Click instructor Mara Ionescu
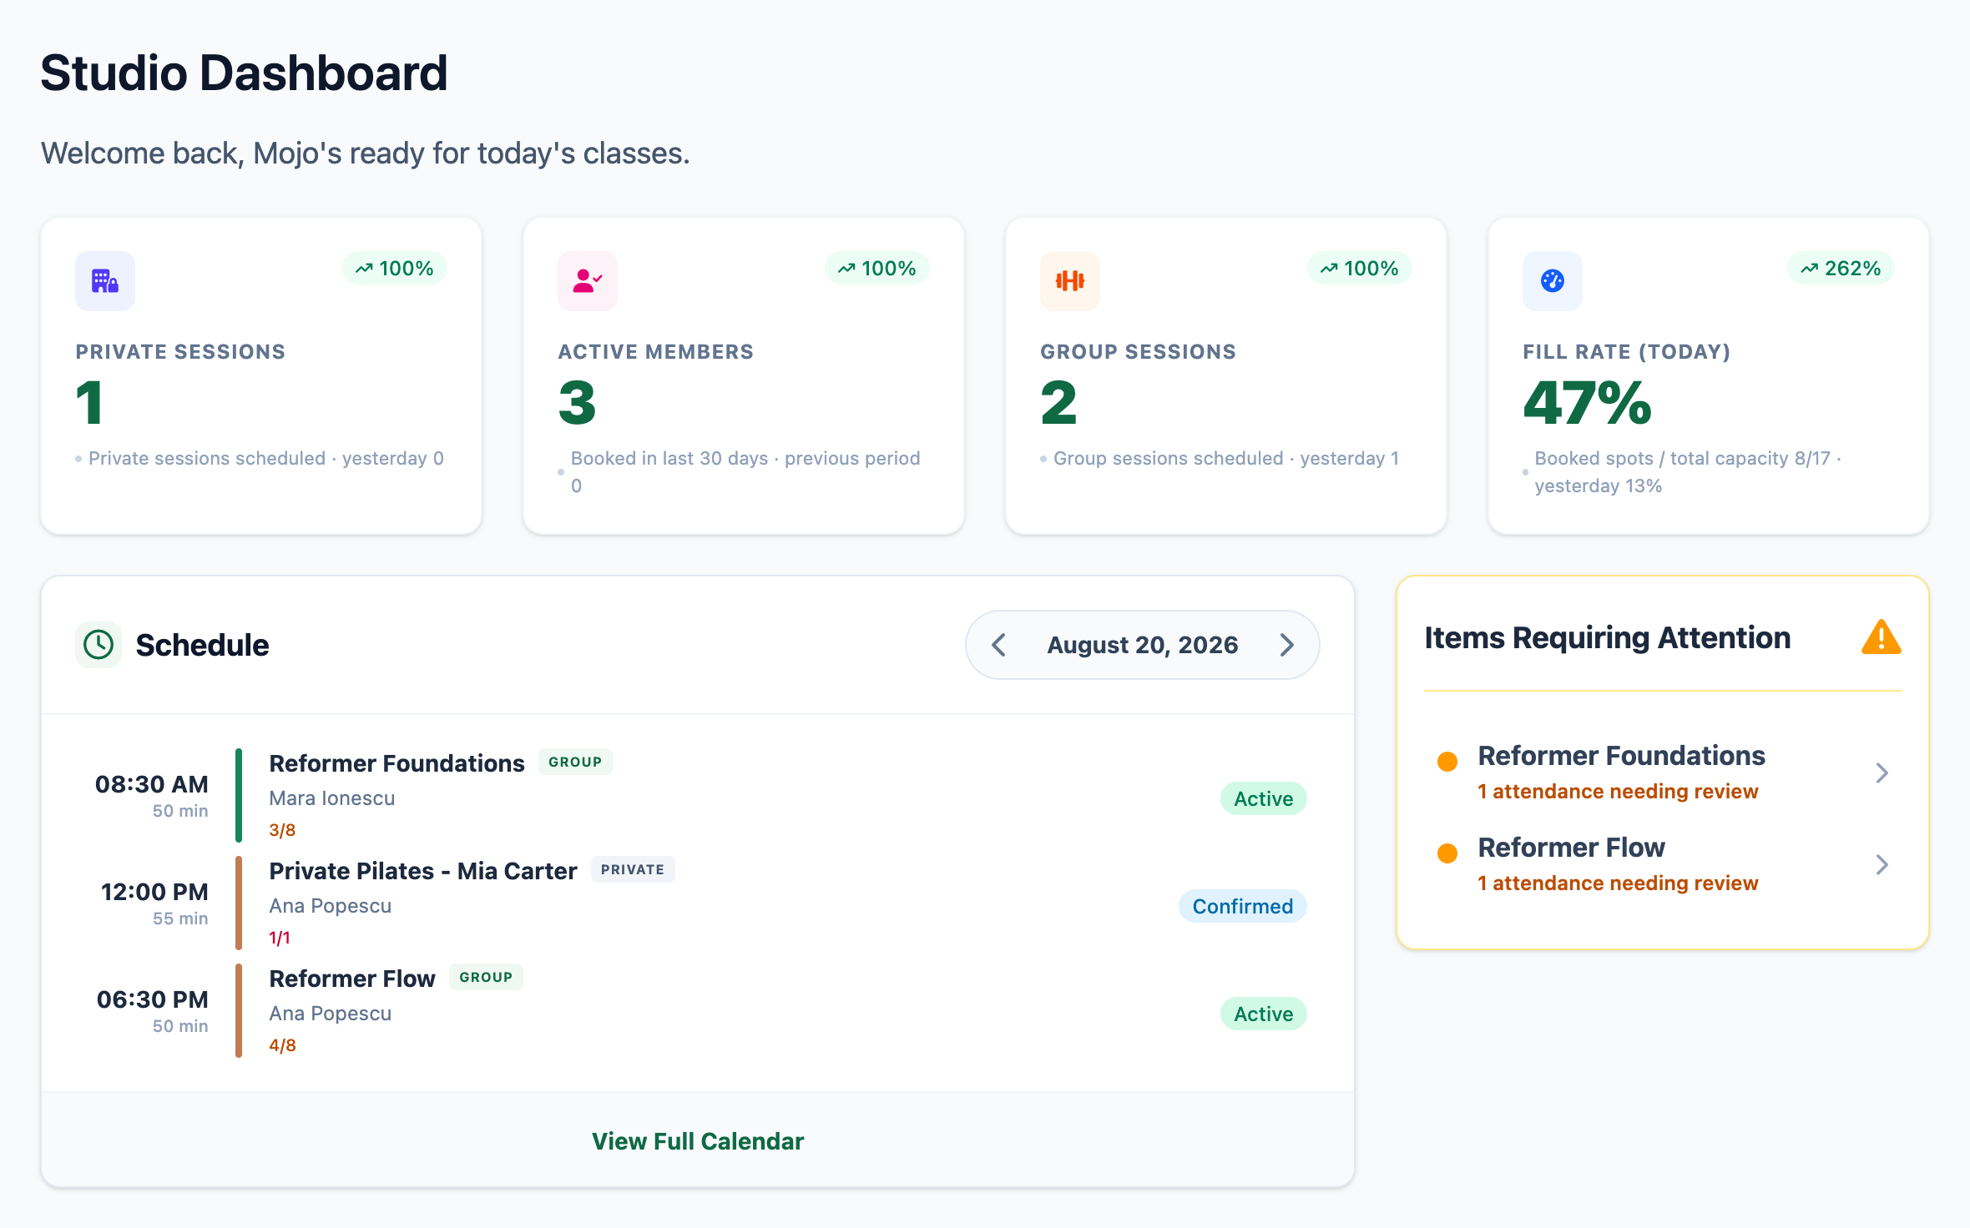Image resolution: width=1970 pixels, height=1228 pixels. pos(332,798)
